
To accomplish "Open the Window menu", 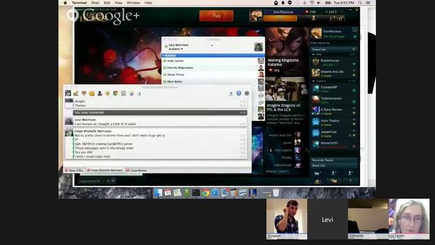I will pyautogui.click(x=133, y=3).
